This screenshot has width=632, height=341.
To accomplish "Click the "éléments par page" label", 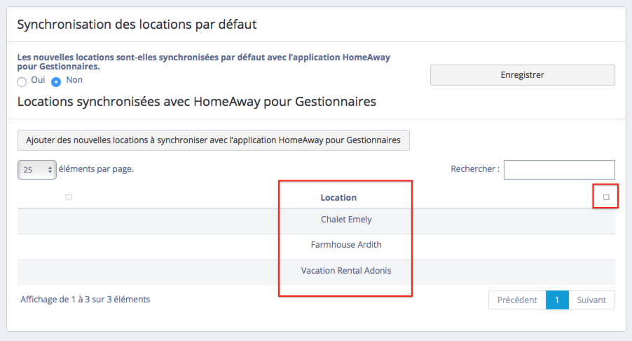I will point(96,169).
